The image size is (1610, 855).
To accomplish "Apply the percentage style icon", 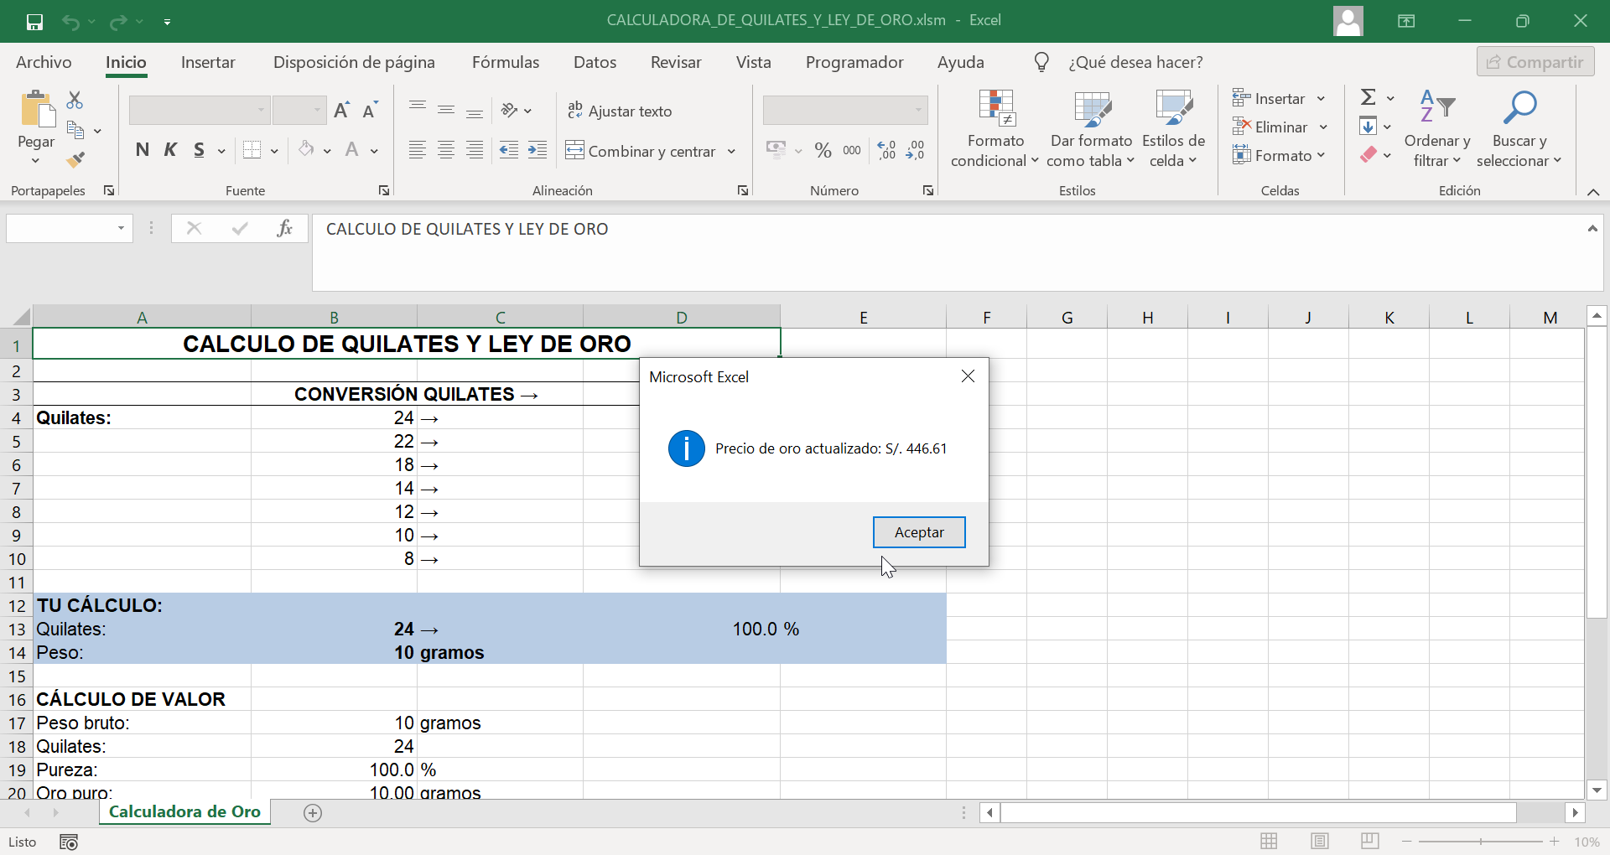I will coord(823,150).
